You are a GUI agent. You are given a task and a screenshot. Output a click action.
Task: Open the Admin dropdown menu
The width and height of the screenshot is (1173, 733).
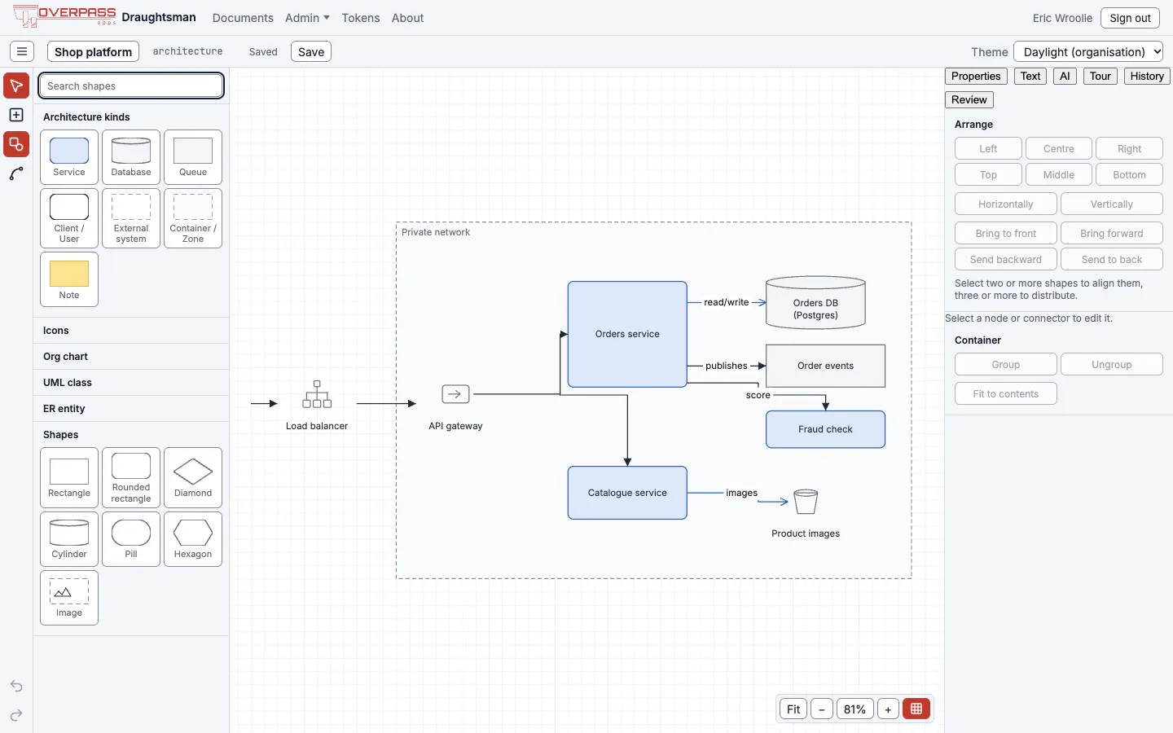[x=307, y=18]
